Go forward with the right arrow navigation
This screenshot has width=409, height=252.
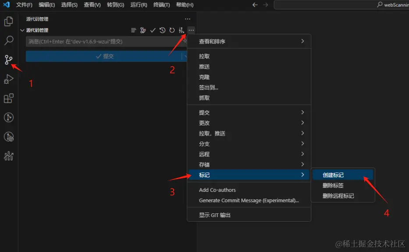[265, 5]
